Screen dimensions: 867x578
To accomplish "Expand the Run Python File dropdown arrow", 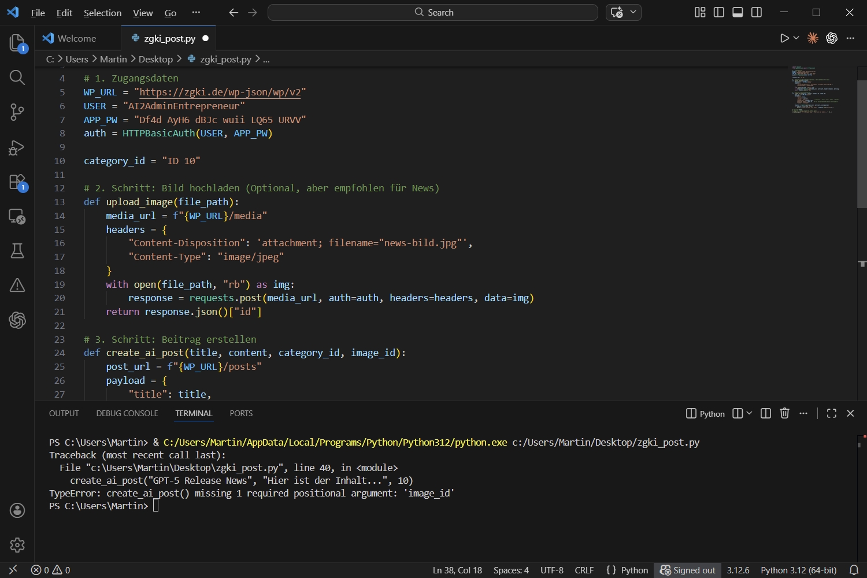I will click(796, 38).
